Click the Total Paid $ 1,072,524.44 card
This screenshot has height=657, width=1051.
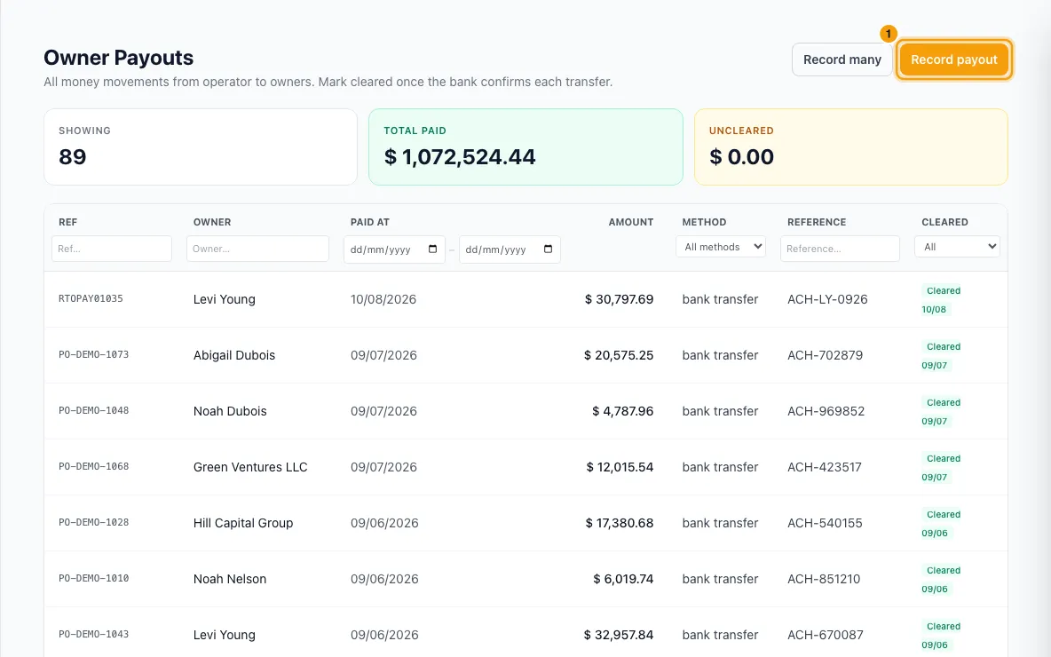click(x=525, y=146)
